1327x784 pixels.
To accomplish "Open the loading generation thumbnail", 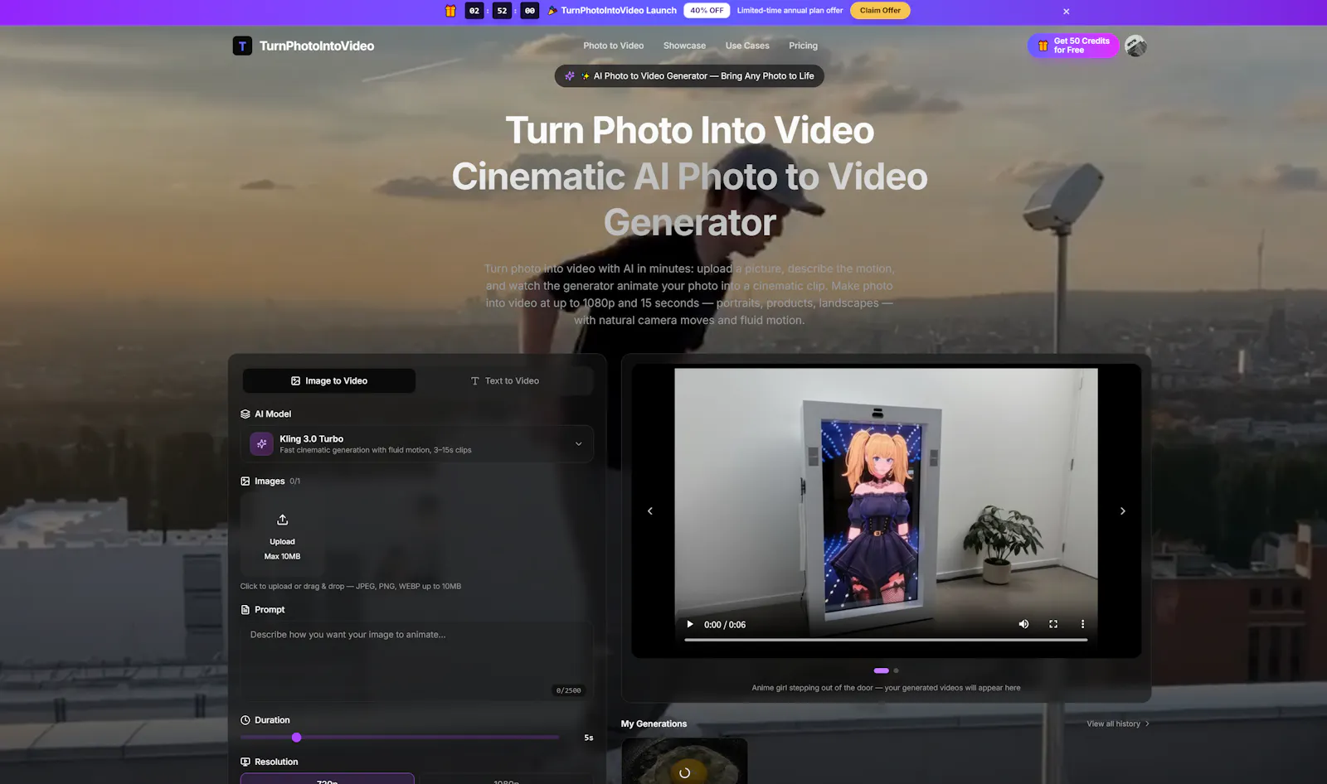I will pos(684,762).
